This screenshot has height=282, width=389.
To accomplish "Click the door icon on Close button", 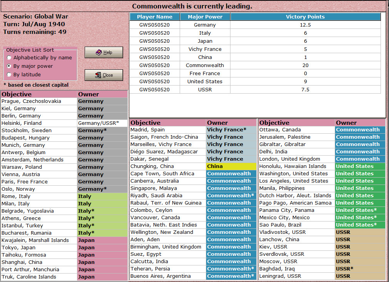I will pyautogui.click(x=98, y=75).
